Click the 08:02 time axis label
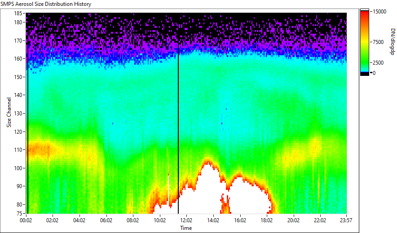 (x=132, y=220)
